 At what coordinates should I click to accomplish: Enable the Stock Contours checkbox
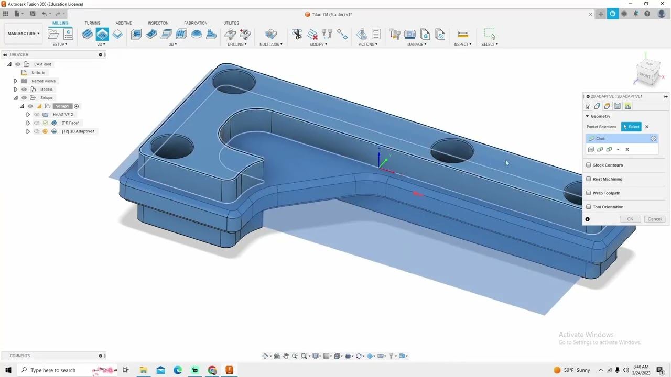(589, 165)
